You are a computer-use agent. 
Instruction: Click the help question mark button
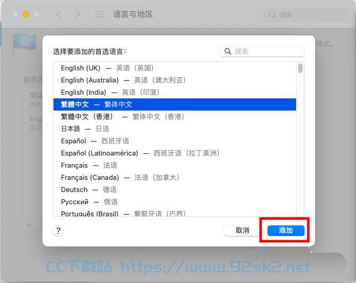[x=58, y=231]
